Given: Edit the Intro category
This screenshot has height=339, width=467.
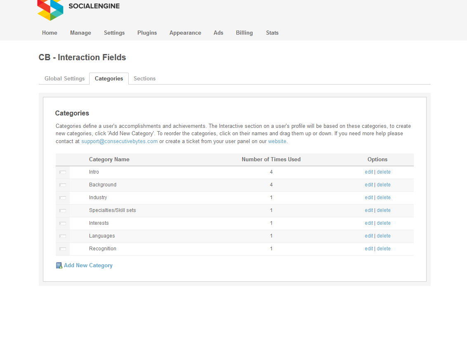Looking at the screenshot, I should tap(368, 172).
